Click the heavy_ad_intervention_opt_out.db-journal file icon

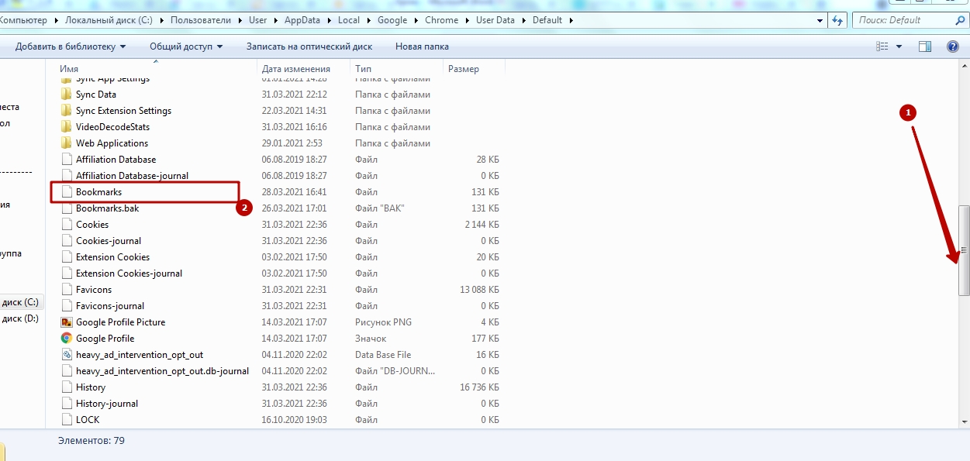[x=67, y=371]
